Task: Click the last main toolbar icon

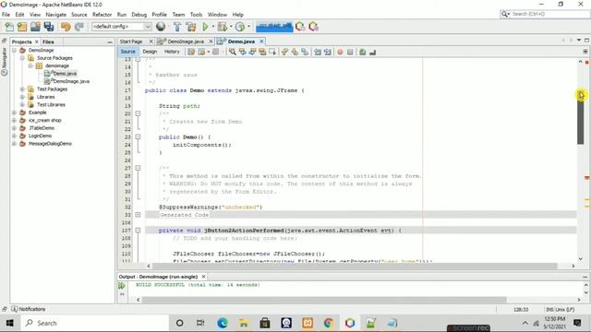Action: coord(314,27)
